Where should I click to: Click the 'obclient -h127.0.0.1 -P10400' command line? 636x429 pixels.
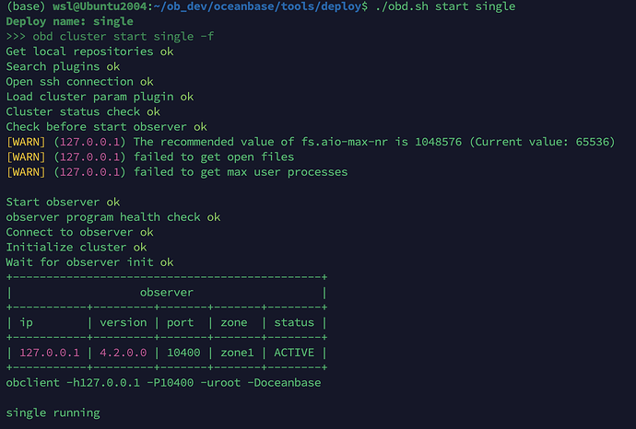[163, 382]
